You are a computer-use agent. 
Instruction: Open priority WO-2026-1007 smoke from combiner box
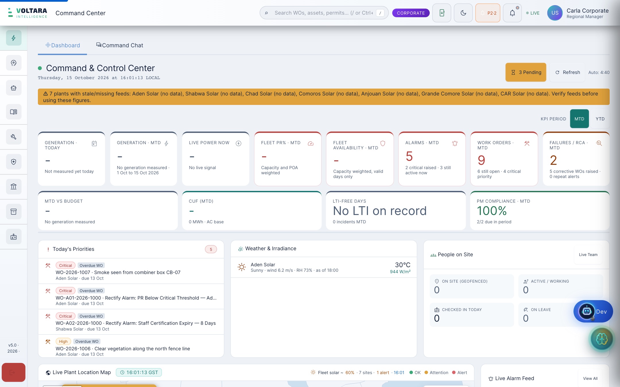click(131, 271)
